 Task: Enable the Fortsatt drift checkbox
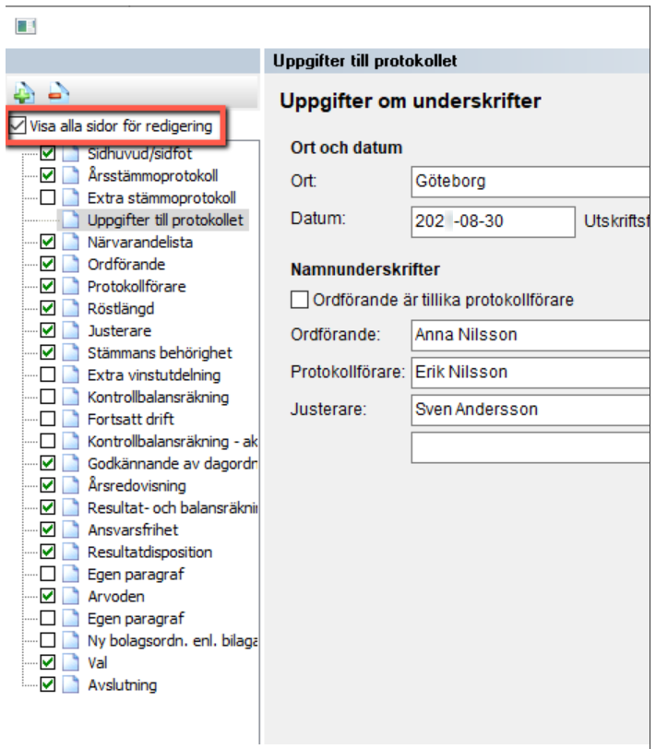(x=48, y=419)
